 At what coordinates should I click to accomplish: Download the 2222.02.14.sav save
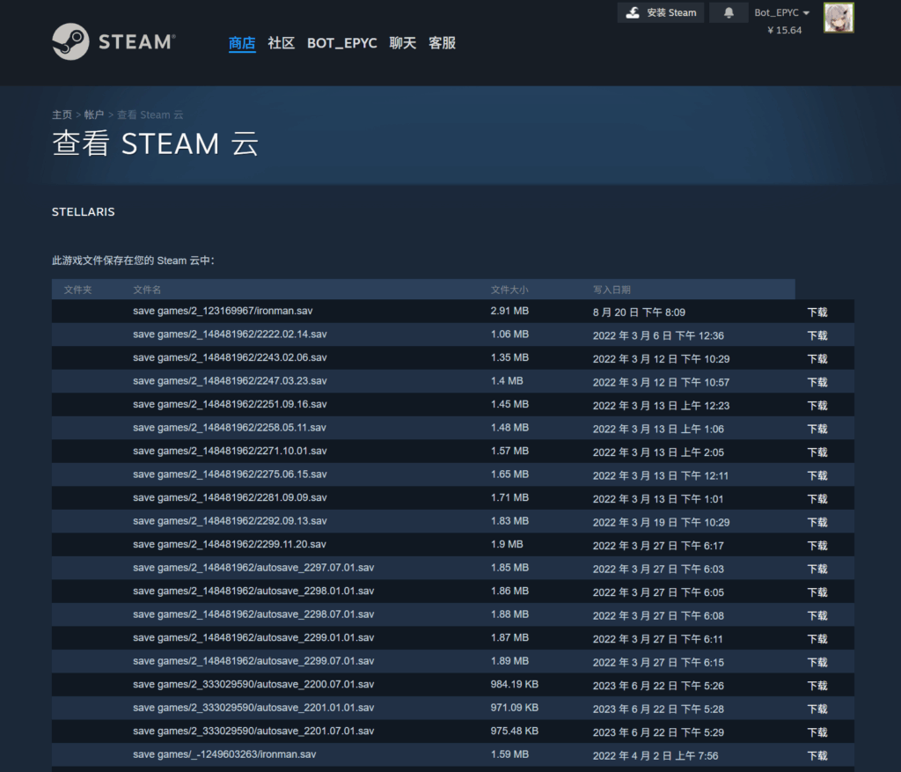[817, 335]
